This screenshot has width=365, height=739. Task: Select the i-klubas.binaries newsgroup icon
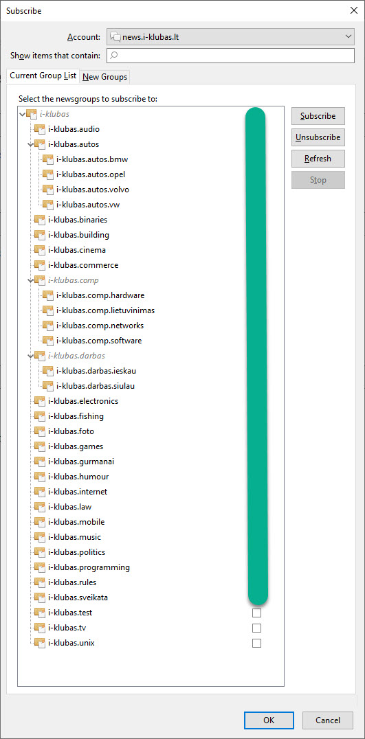(x=40, y=219)
